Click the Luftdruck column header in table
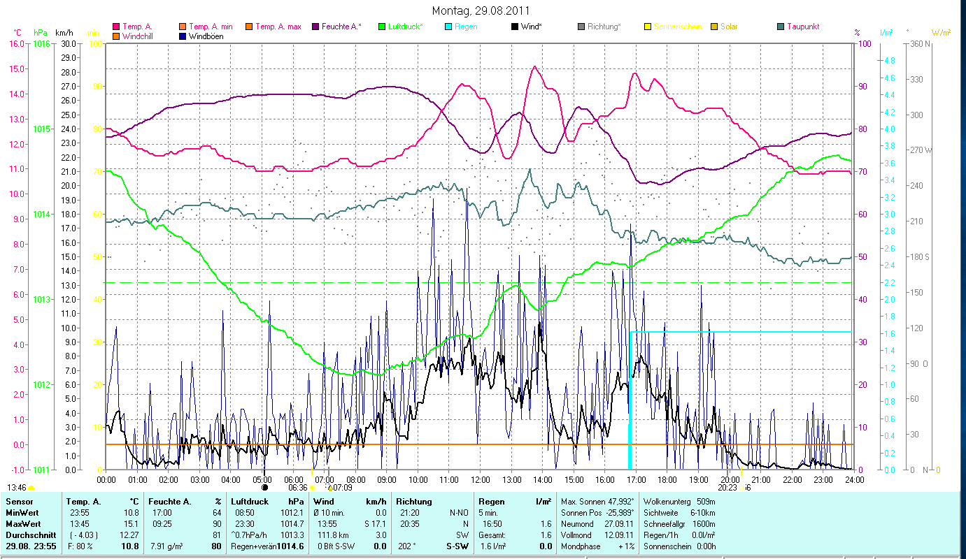The image size is (966, 559). [x=250, y=502]
